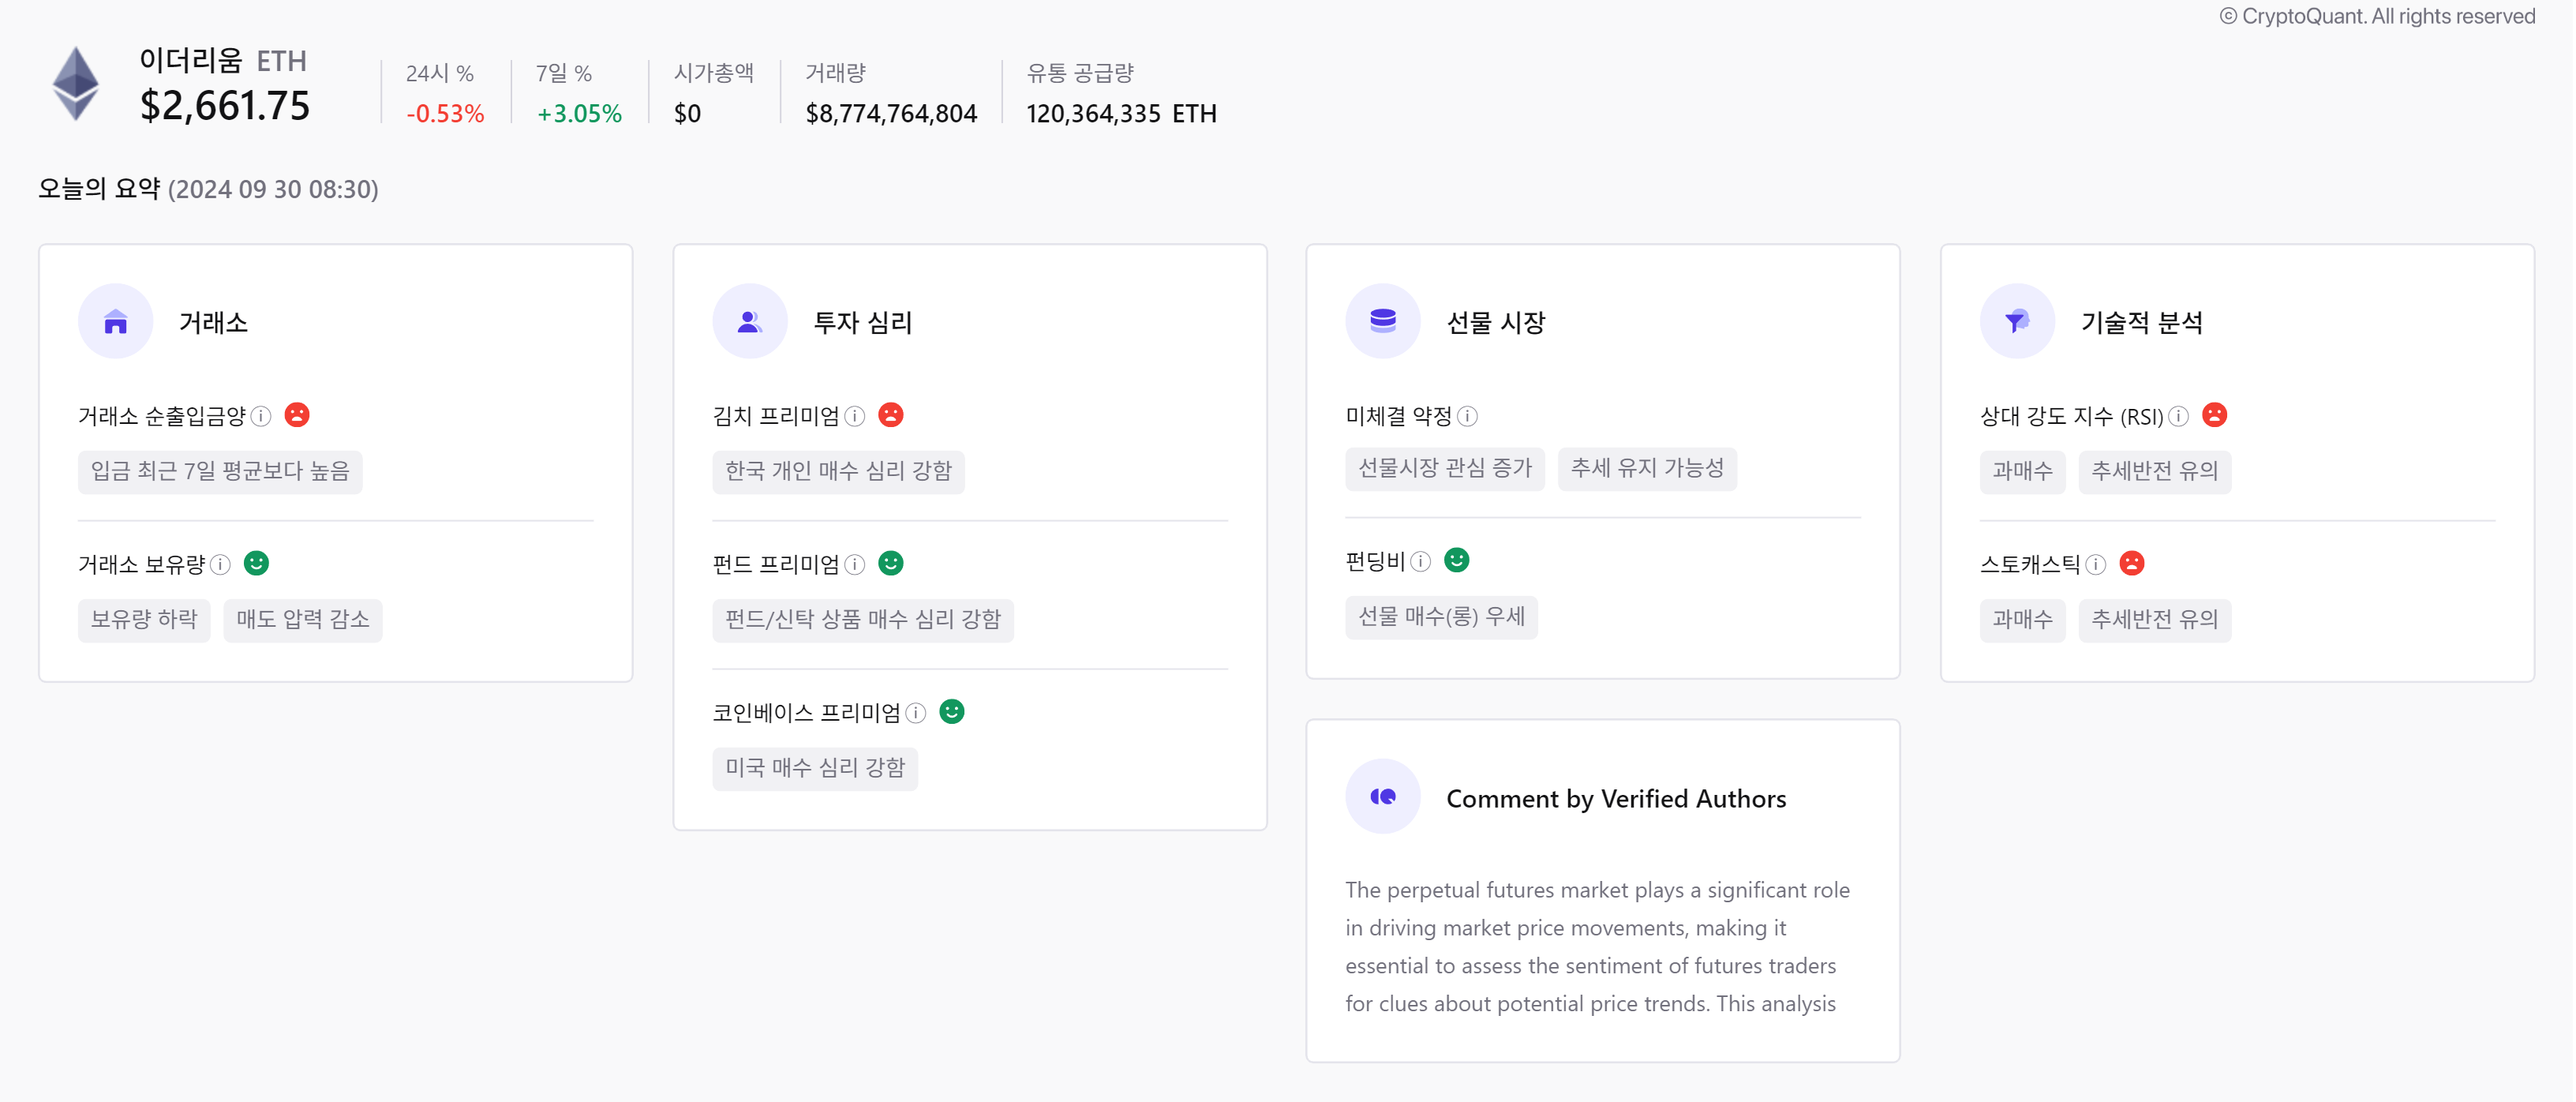This screenshot has width=2576, height=1102.
Task: Click the 코인베이스 프리미엄 label
Action: (806, 713)
